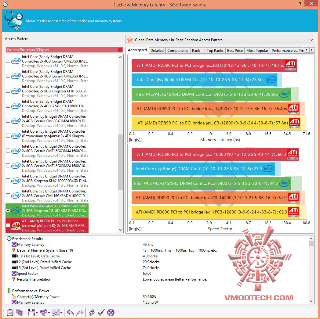320x319 pixels.
Task: Uncheck Intel P45/P43/G45/G43 DRAM Controller entry
Action: coord(8,210)
